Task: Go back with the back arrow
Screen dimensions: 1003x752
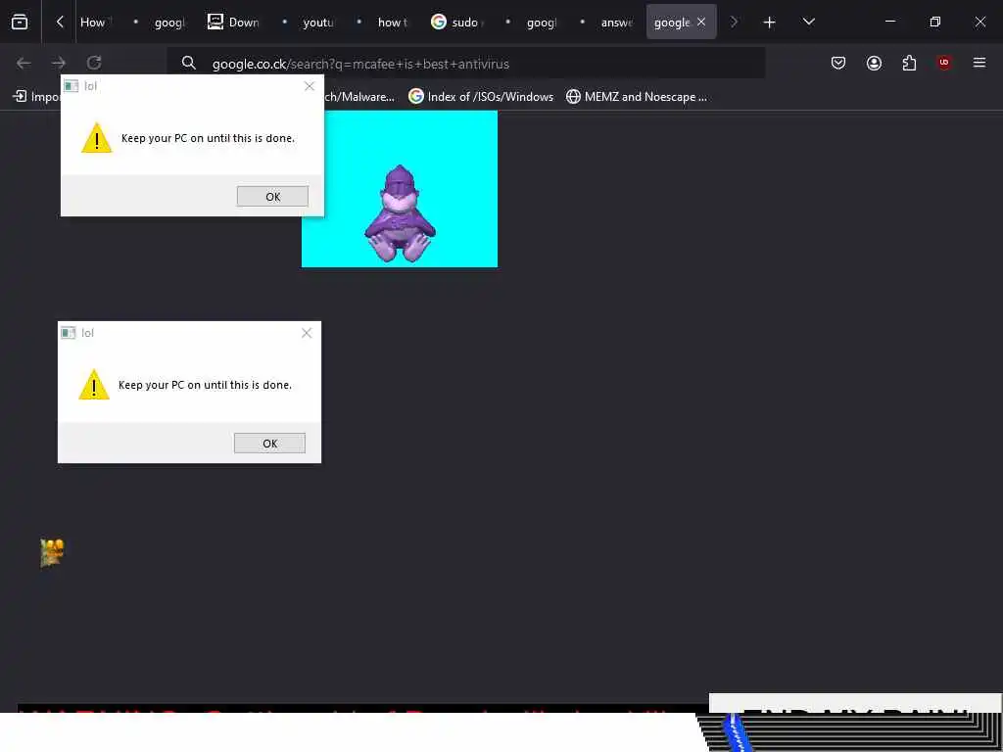Action: point(24,63)
